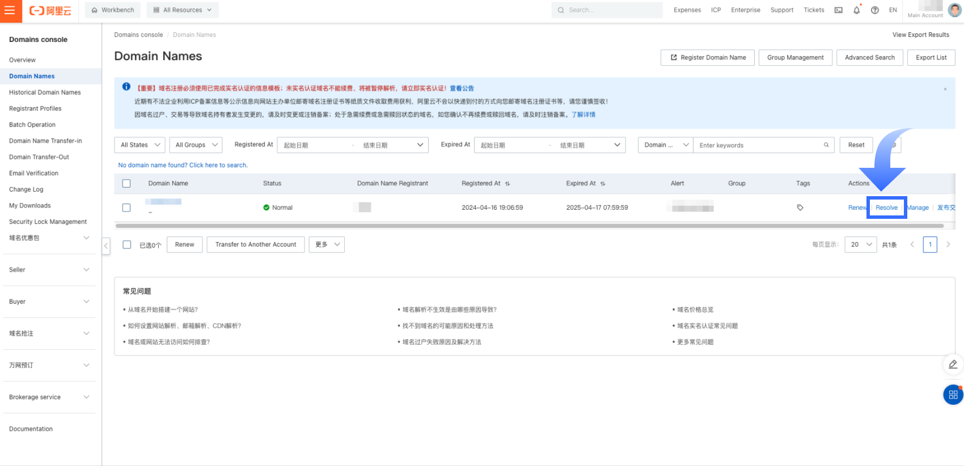Tick the bottom bulk-select checkbox
Screen dimensions: 964x466
pyautogui.click(x=127, y=245)
